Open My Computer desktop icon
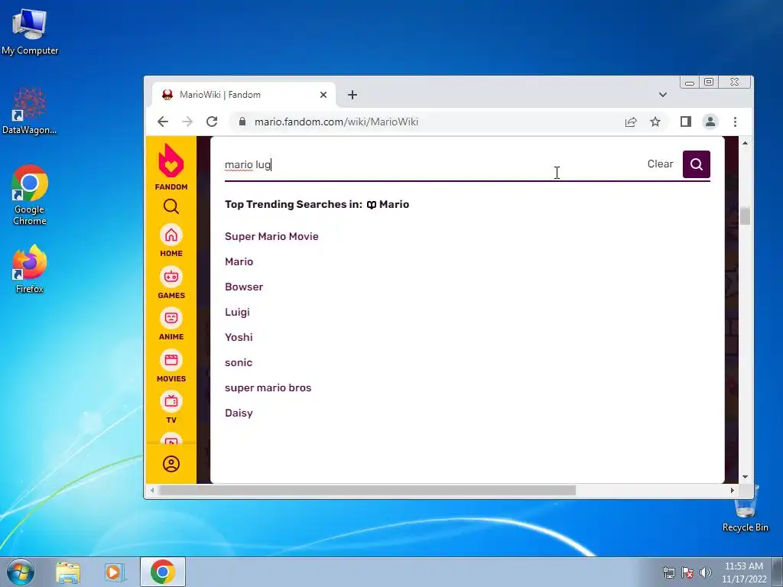The height and width of the screenshot is (587, 783). coord(30,32)
